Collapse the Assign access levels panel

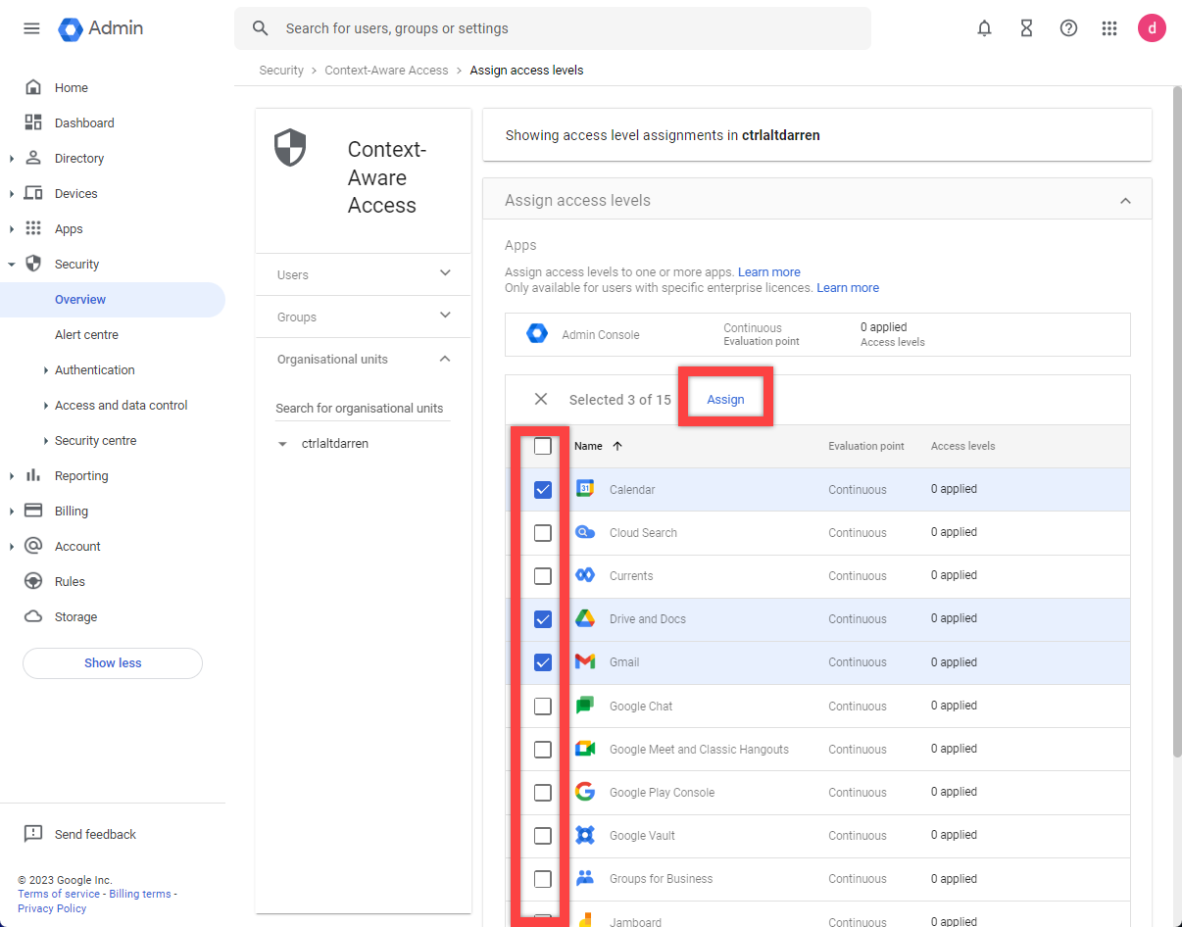pos(1125,201)
